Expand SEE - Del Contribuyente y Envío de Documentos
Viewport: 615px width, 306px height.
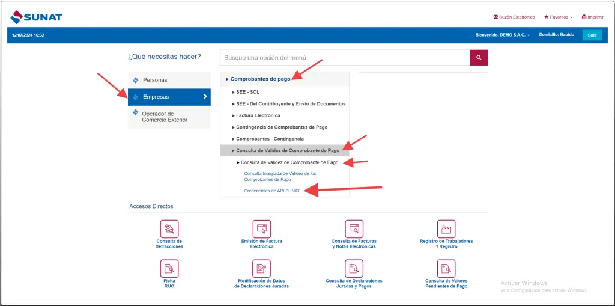289,103
